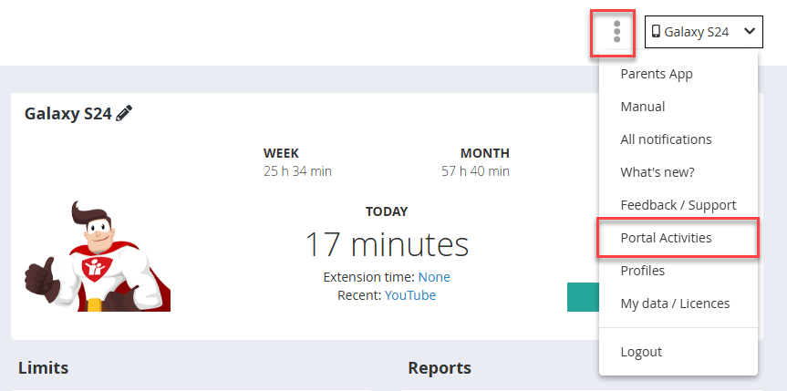Viewport: 787px width, 391px height.
Task: Click the pencil icon beside Galaxy S24
Action: pyautogui.click(x=125, y=114)
